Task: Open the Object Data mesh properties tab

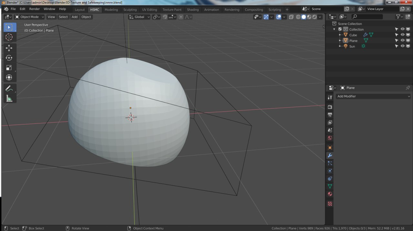Action: (330, 186)
